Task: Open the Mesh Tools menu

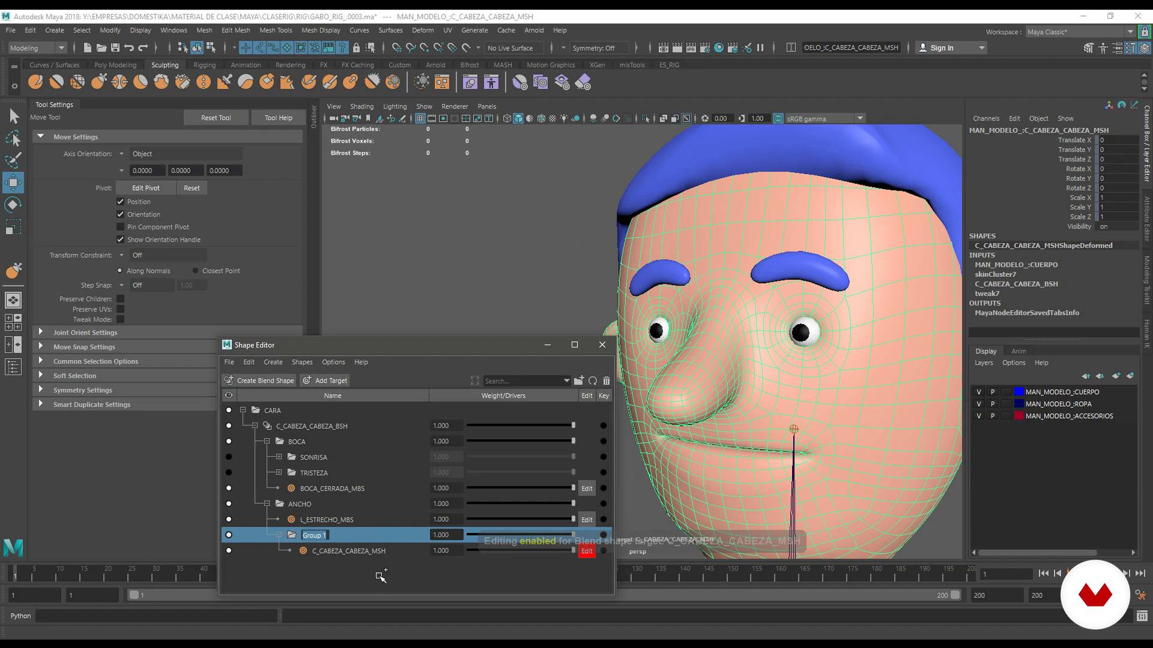Action: coord(276,30)
